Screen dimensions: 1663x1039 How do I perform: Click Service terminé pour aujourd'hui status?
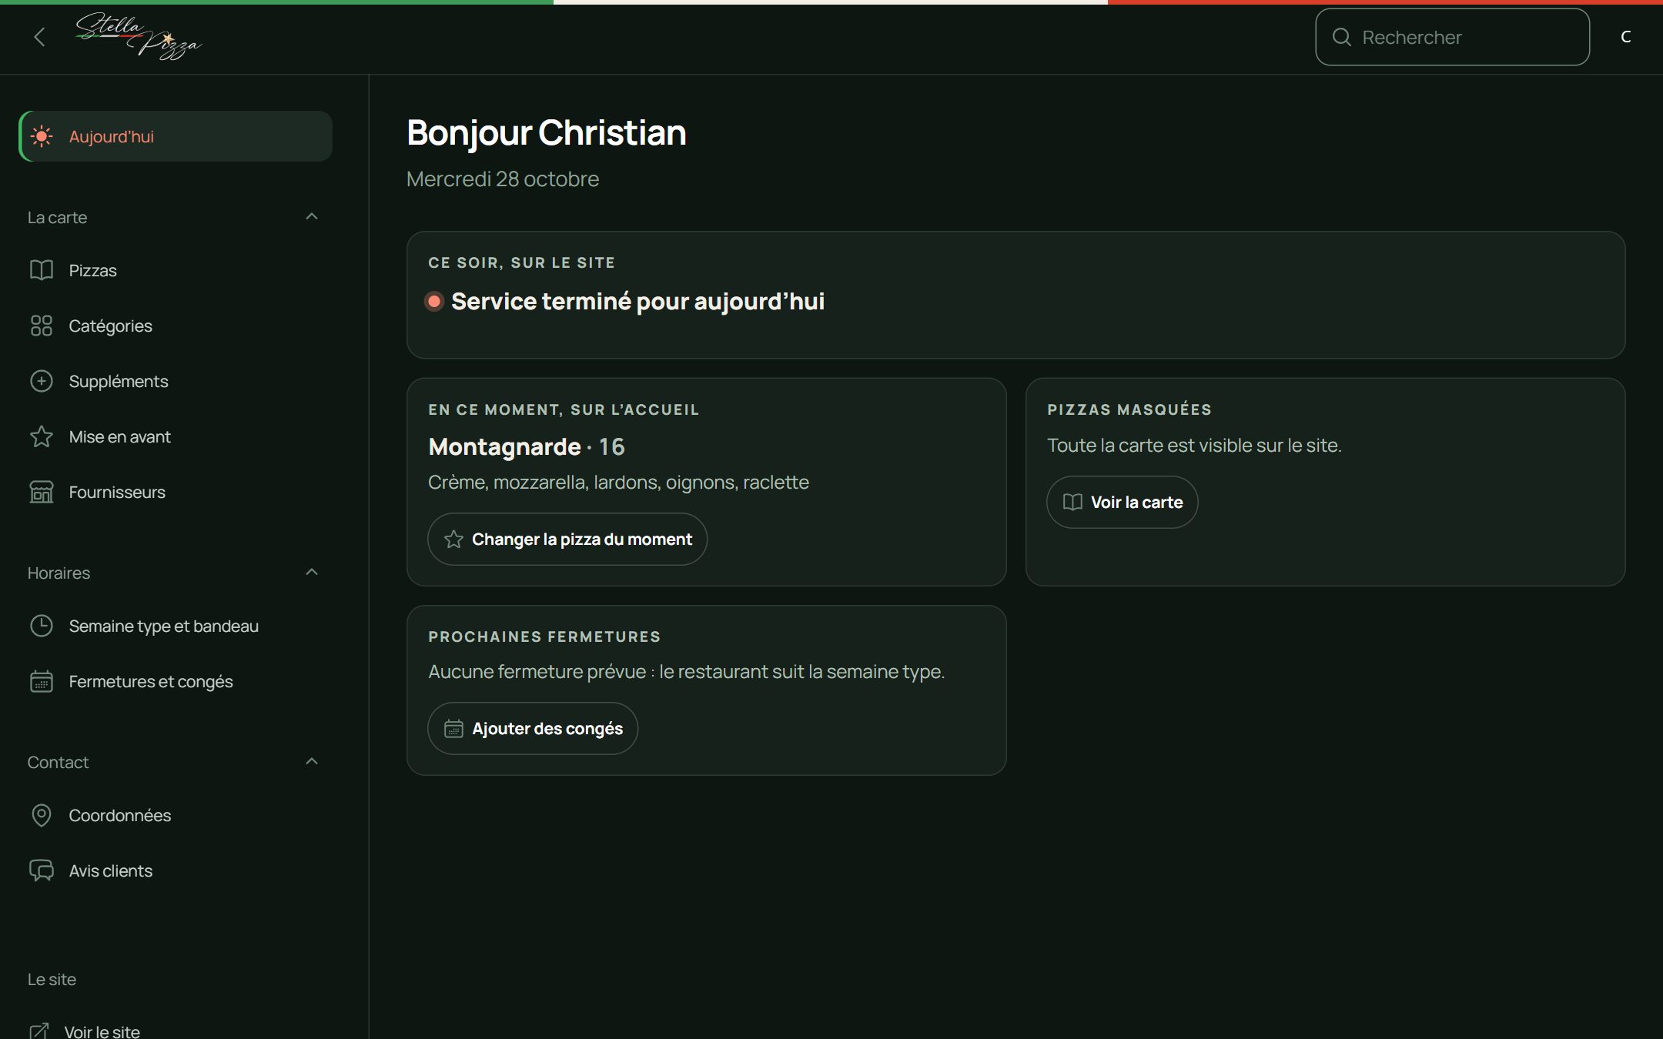637,301
